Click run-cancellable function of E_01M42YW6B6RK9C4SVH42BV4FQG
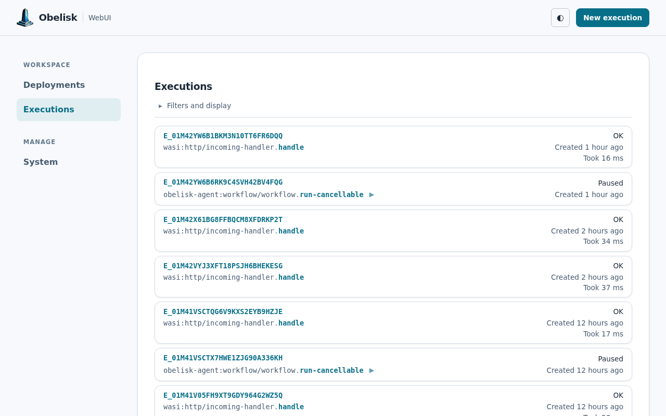 point(331,194)
